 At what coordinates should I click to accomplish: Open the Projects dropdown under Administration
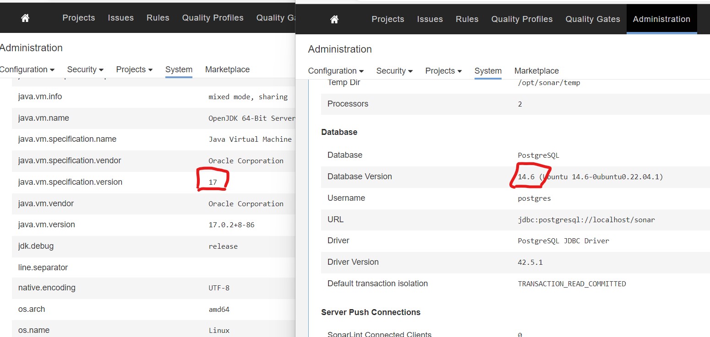tap(442, 71)
